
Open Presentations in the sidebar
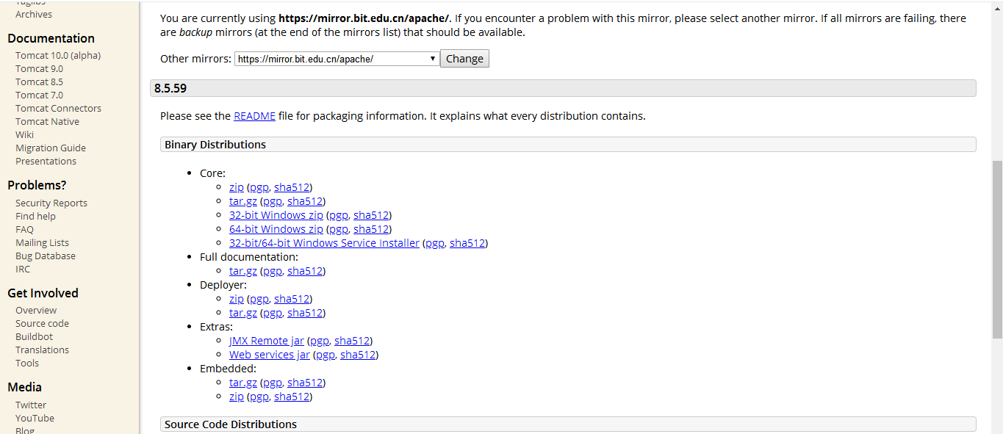coord(46,161)
